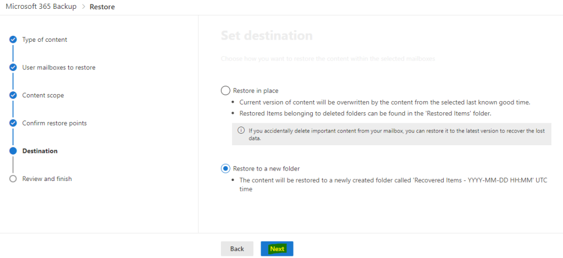Click the Destination step filled circle
This screenshot has height=258, width=563.
point(13,151)
